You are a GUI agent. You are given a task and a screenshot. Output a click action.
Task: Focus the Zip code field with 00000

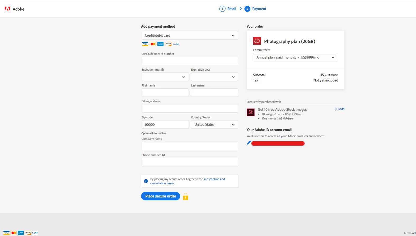(x=165, y=124)
